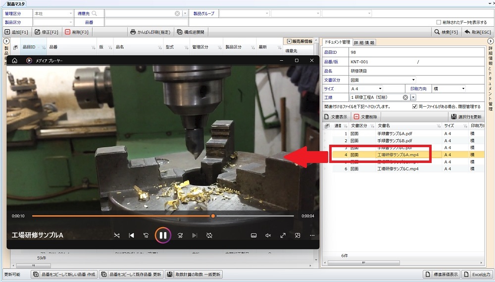The image size is (495, 282).
Task: Open the media player mini view
Action: 297,236
